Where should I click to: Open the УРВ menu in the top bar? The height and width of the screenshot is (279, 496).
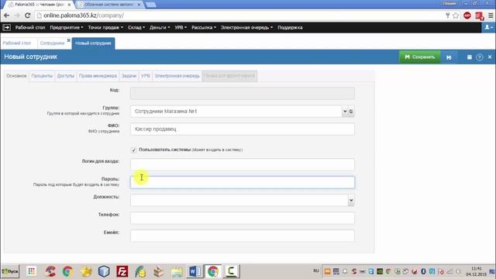coord(181,28)
